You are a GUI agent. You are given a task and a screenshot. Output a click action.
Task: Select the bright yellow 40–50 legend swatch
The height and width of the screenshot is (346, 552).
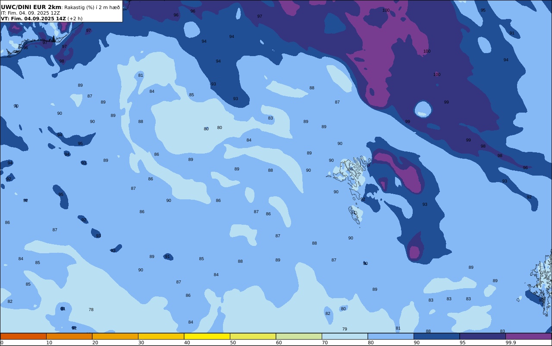(207, 336)
